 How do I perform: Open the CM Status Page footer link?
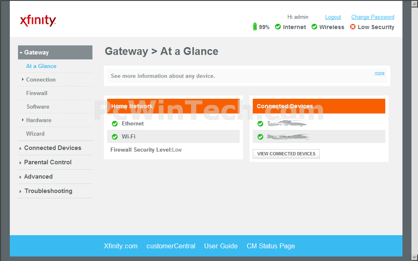(271, 246)
